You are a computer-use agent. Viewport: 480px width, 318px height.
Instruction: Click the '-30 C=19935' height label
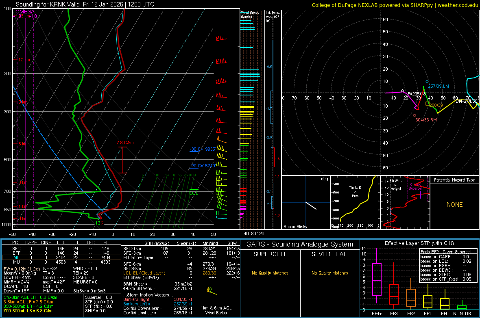[x=202, y=149]
